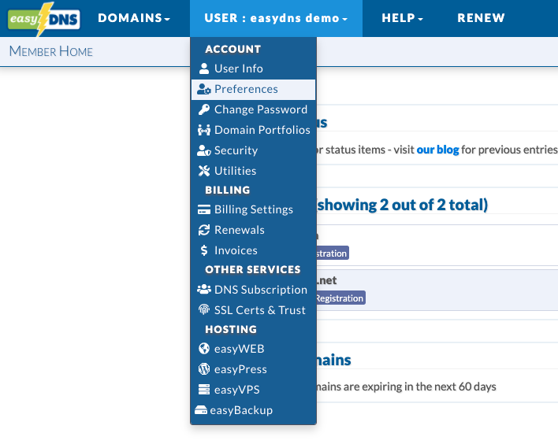Open Utilities menu entry
The image size is (558, 444).
click(x=253, y=171)
